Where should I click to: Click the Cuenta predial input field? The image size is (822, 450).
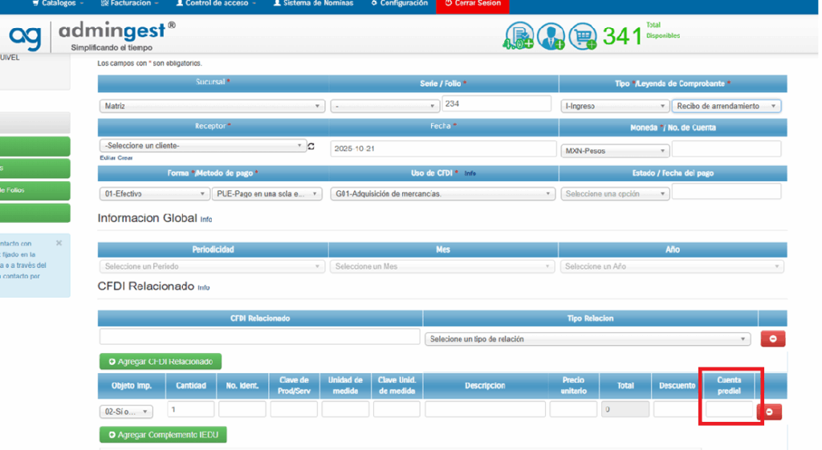click(729, 410)
